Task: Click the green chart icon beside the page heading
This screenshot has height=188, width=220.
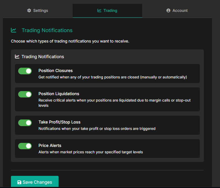Action: pyautogui.click(x=14, y=30)
